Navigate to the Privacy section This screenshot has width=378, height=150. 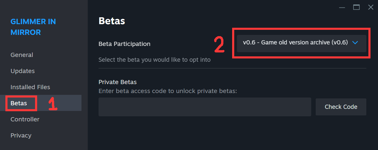coord(21,135)
